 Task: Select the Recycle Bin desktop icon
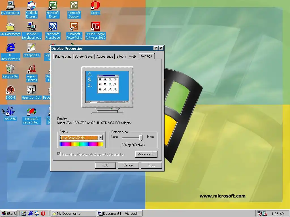[x=10, y=71]
